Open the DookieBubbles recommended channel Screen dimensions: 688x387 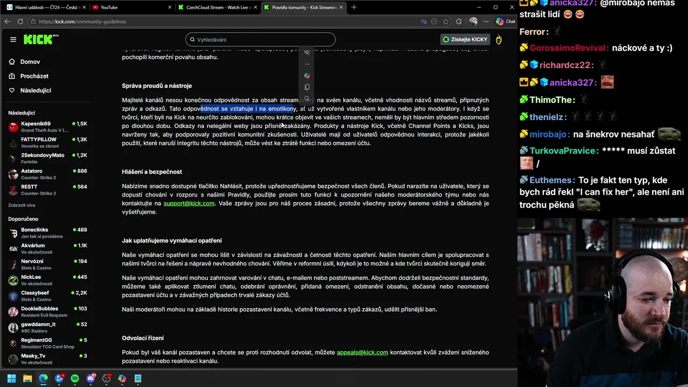click(x=47, y=311)
